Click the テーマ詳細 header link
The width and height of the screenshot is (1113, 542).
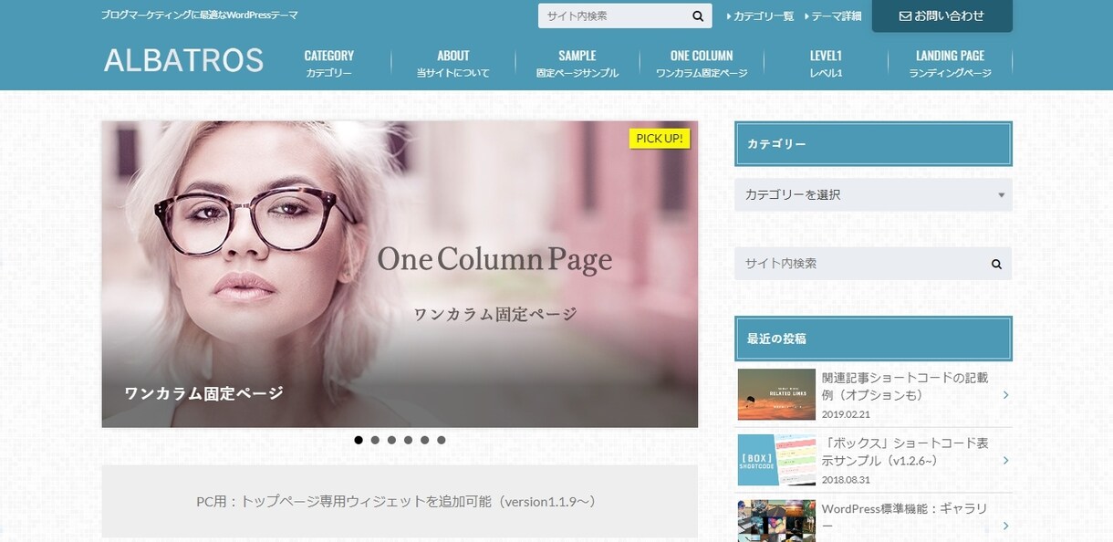[x=832, y=16]
